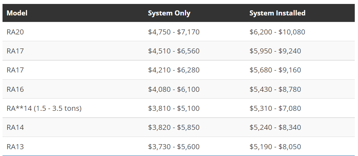
Task: Click the RA16 model cell
Action: (x=15, y=89)
